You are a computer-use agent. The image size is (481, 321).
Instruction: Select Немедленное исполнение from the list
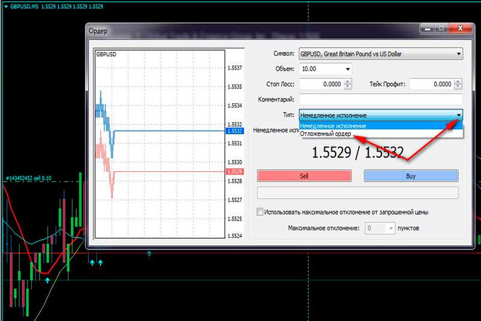pos(332,126)
